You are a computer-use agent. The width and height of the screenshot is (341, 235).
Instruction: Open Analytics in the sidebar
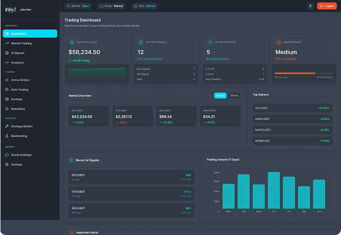[x=30, y=63]
